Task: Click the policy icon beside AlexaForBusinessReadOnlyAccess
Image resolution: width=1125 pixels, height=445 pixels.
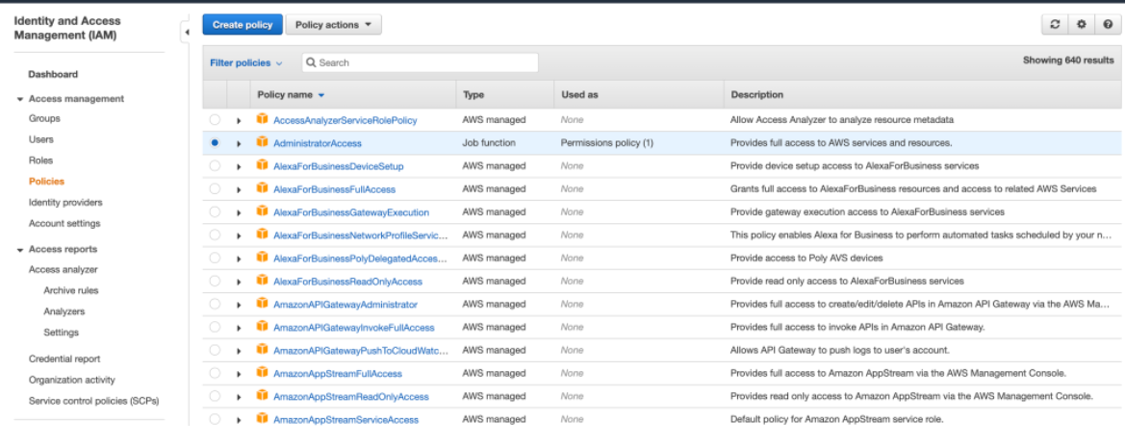Action: click(262, 281)
